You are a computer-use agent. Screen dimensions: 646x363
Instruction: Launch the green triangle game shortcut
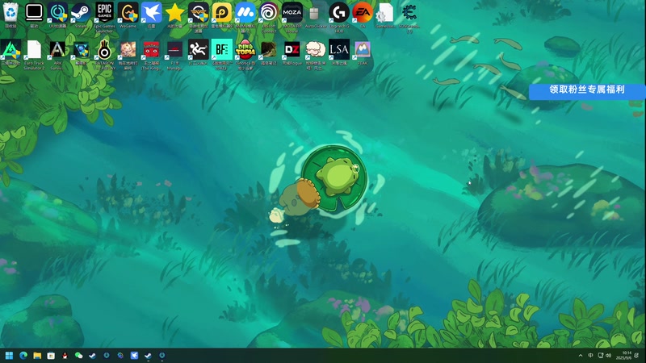pyautogui.click(x=10, y=50)
